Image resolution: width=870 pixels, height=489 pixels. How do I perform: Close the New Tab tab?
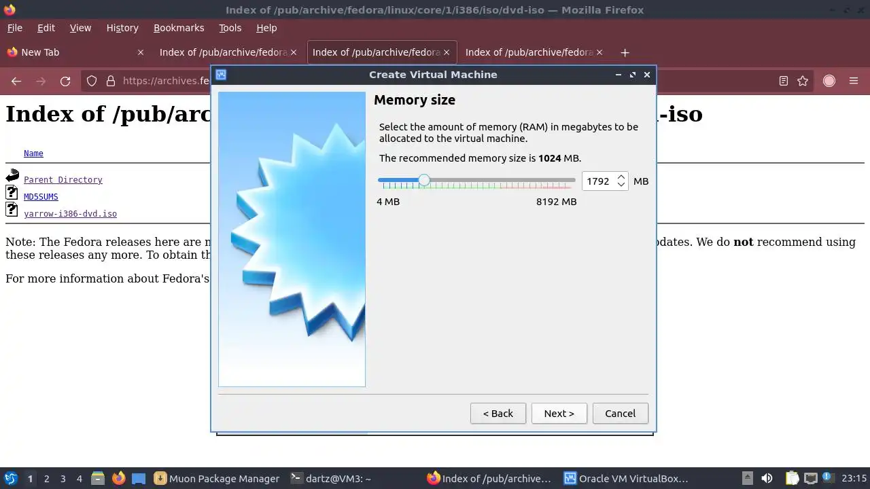(141, 52)
